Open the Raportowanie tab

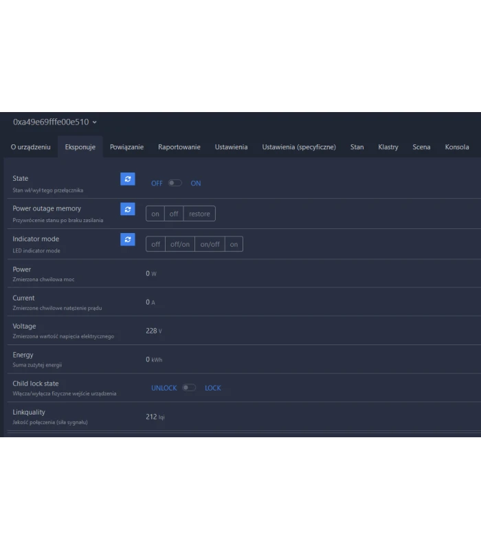(179, 147)
